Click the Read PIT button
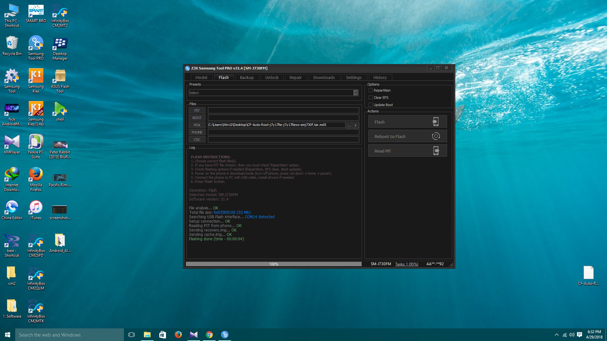Image resolution: width=607 pixels, height=341 pixels. 407,151
